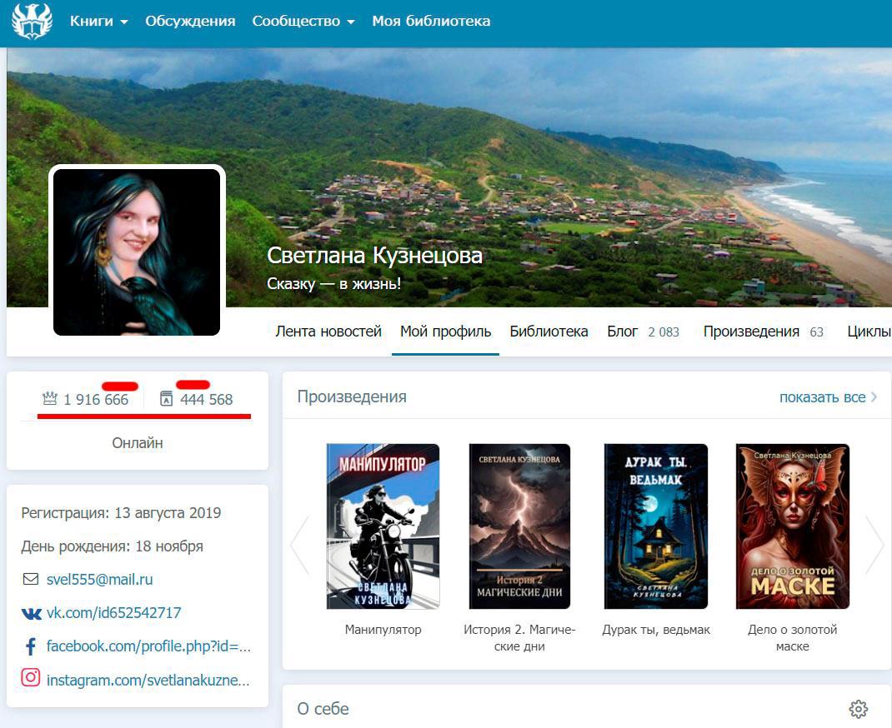Image resolution: width=892 pixels, height=728 pixels.
Task: Open the instagram.com/svetlanakuzne link
Action: pos(148,681)
